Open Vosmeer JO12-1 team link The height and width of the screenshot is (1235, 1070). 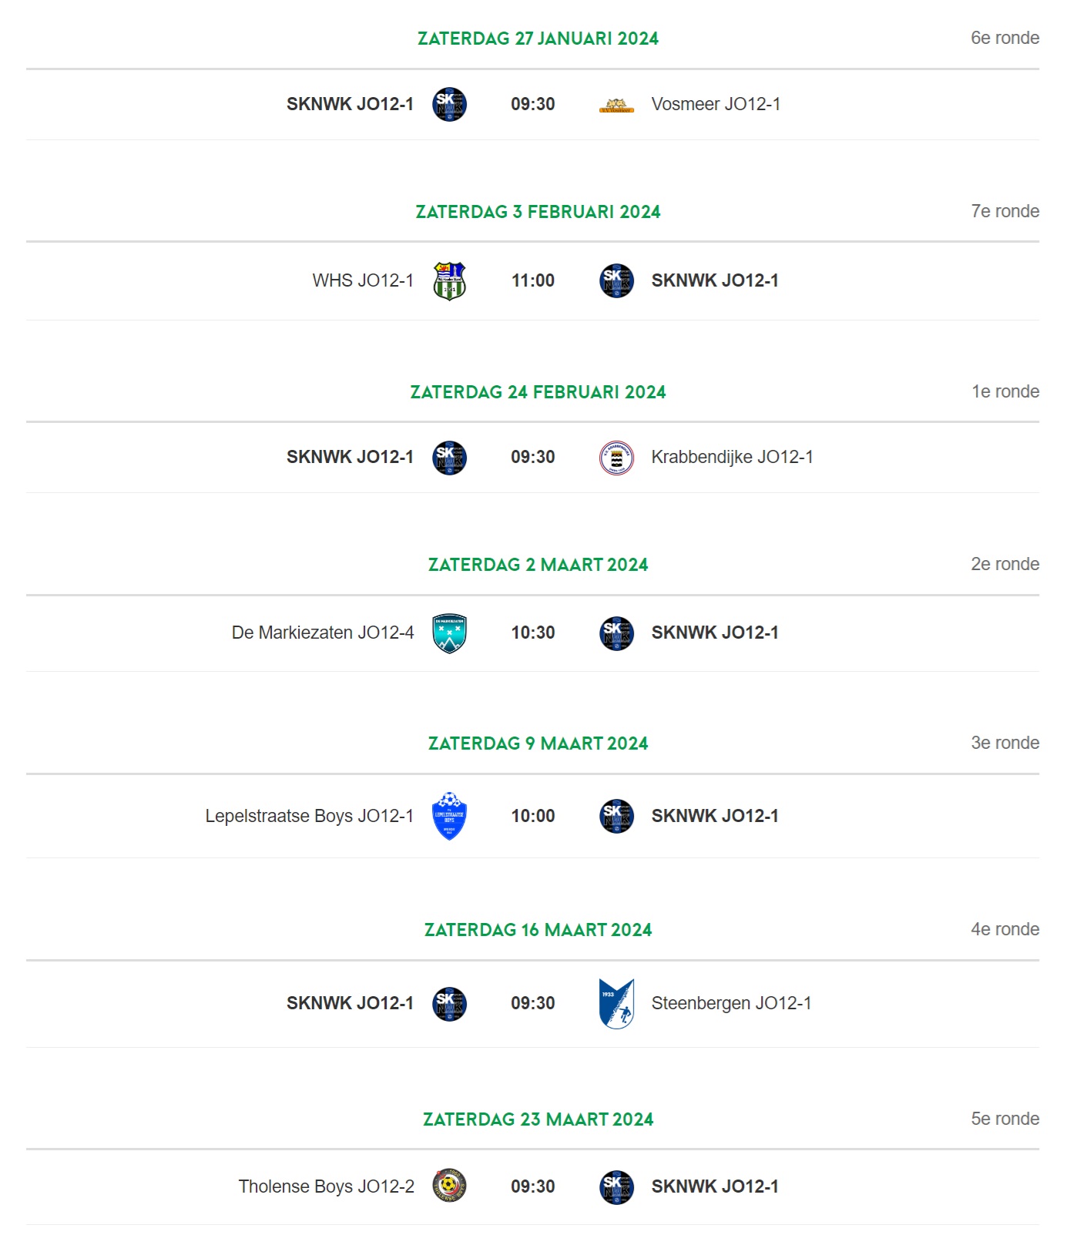point(716,104)
